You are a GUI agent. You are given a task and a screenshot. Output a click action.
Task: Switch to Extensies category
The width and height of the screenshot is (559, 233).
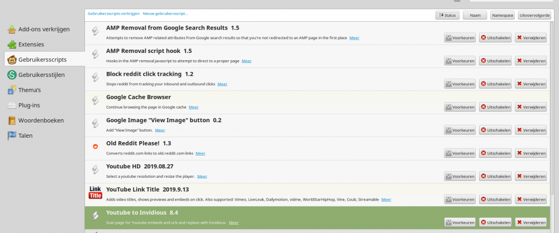(x=26, y=45)
